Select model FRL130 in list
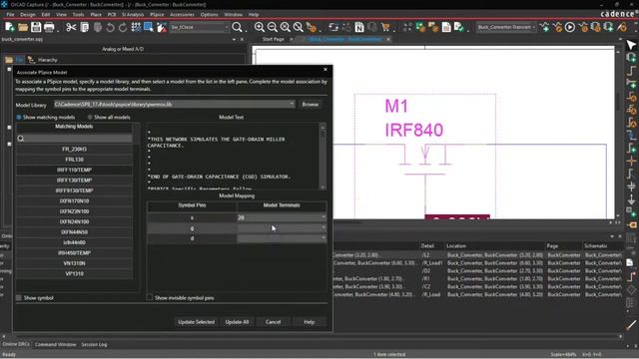639x359 pixels. (x=74, y=160)
